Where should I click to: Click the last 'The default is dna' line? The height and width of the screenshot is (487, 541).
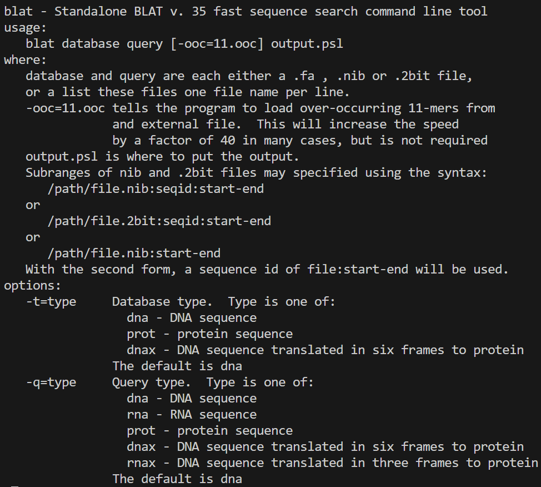pos(177,479)
